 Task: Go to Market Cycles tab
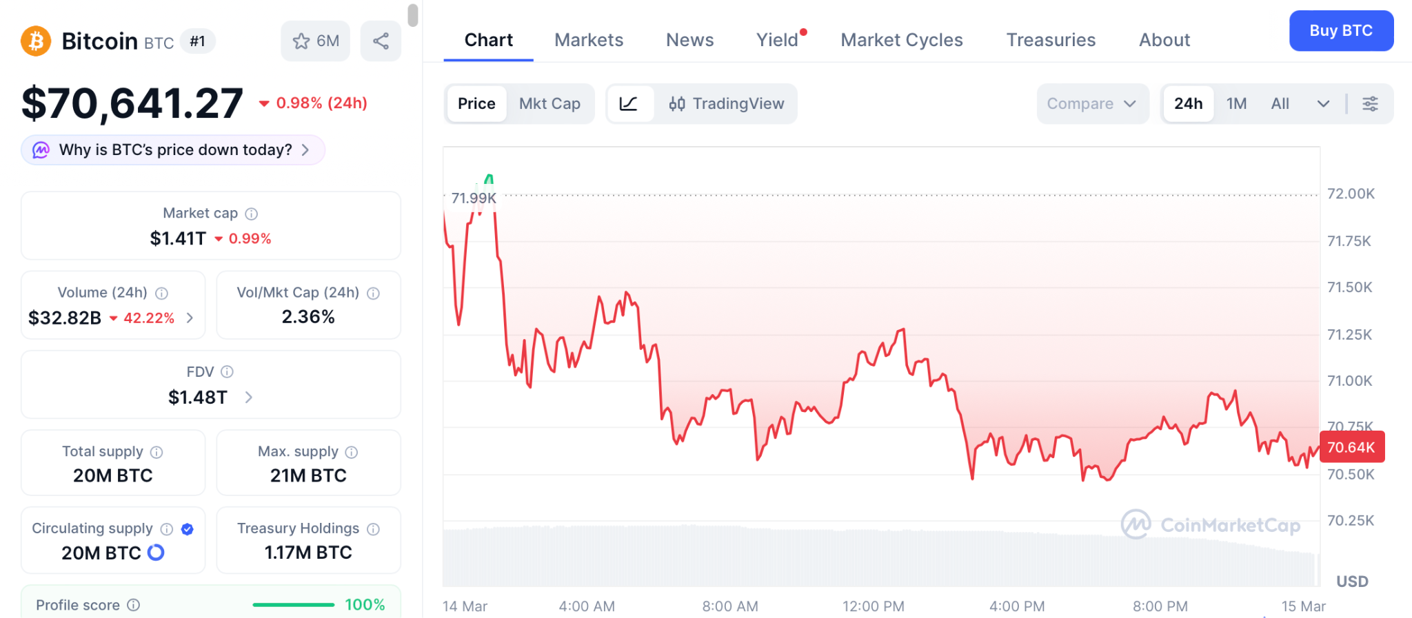coord(901,40)
